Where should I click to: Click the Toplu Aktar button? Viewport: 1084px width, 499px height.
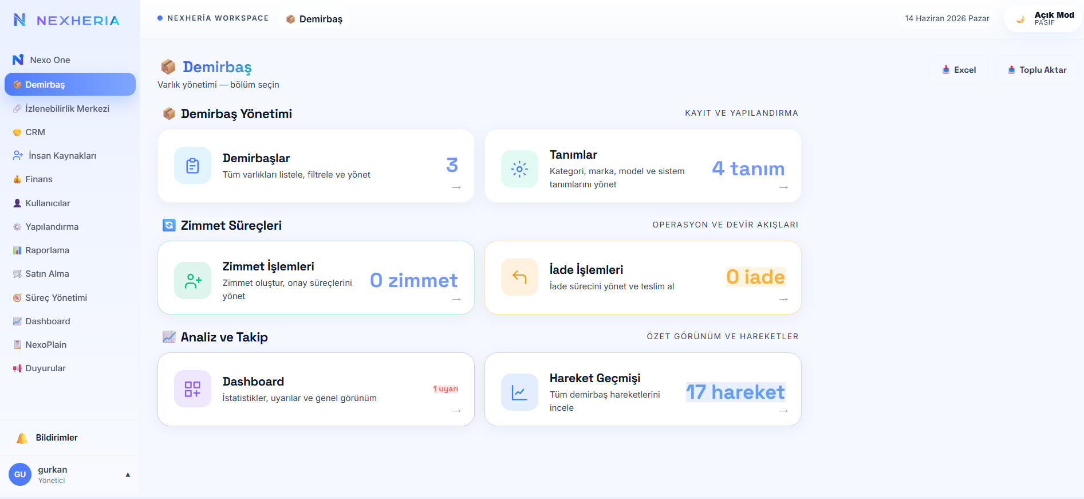click(1036, 70)
